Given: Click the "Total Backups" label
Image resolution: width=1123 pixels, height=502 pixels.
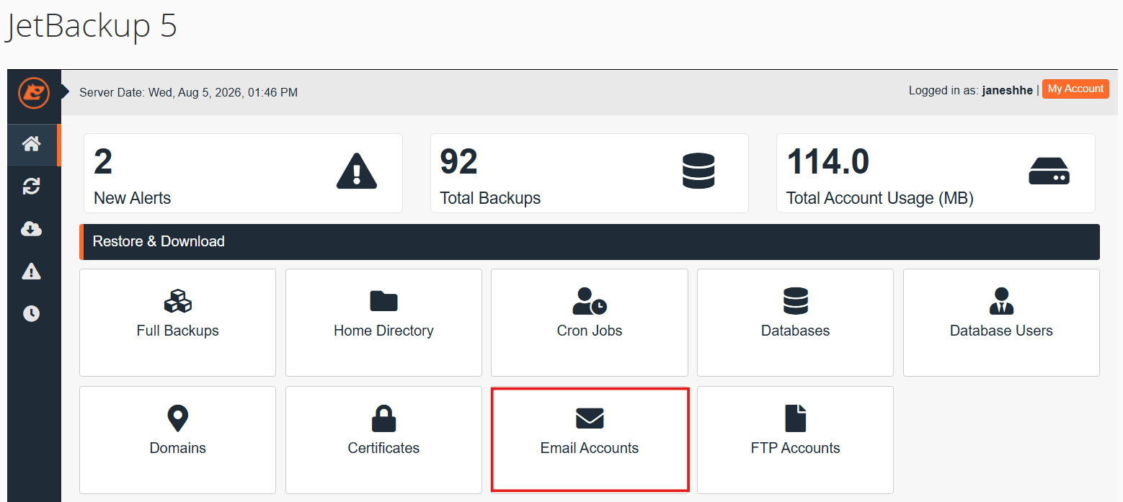Looking at the screenshot, I should [490, 198].
